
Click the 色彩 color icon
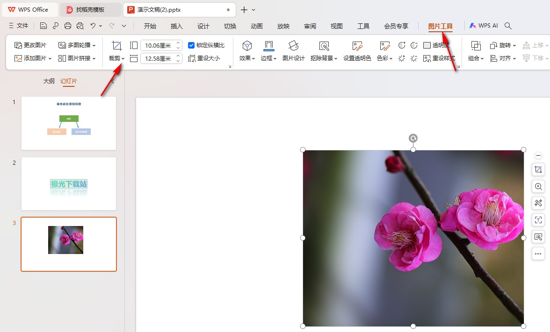(x=385, y=46)
